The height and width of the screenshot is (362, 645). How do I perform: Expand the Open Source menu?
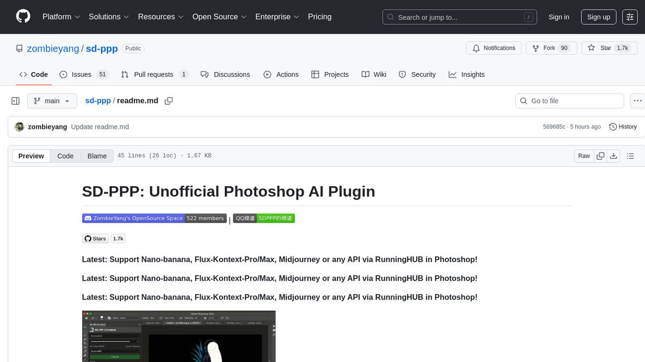click(219, 17)
